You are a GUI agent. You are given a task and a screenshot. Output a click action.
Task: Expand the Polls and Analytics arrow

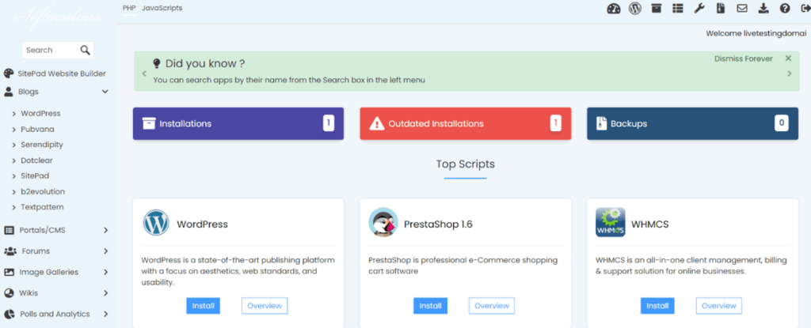click(105, 314)
